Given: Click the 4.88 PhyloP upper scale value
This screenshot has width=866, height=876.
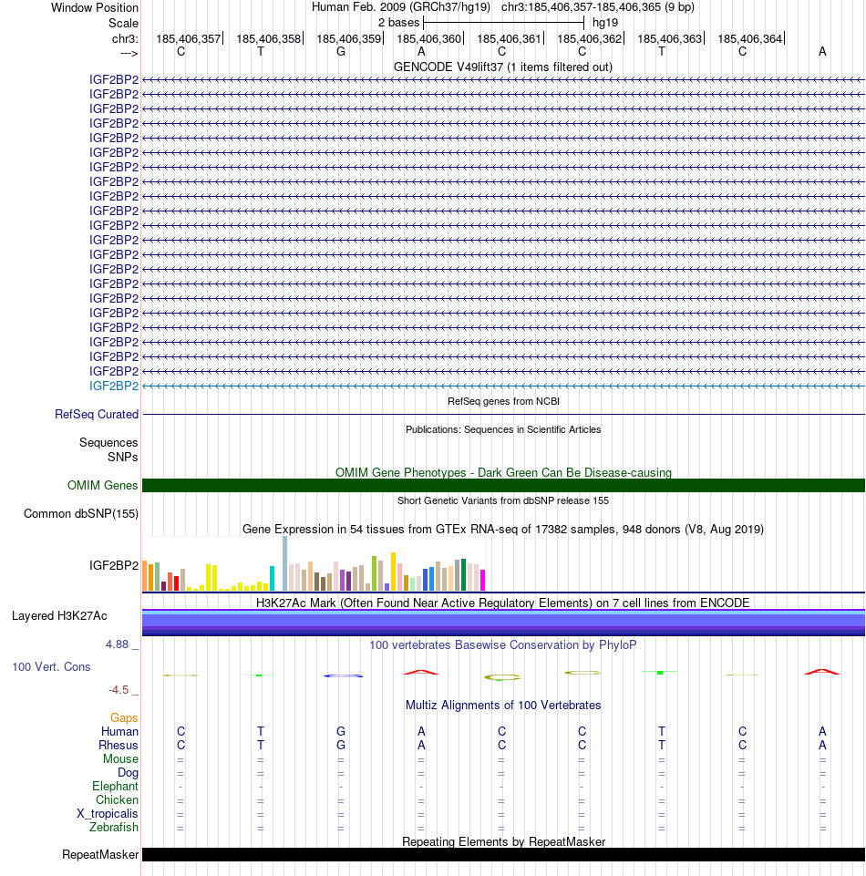Looking at the screenshot, I should pyautogui.click(x=117, y=644).
